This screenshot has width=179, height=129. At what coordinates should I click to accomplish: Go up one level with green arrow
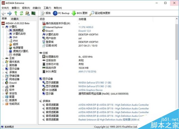[x=16, y=13]
